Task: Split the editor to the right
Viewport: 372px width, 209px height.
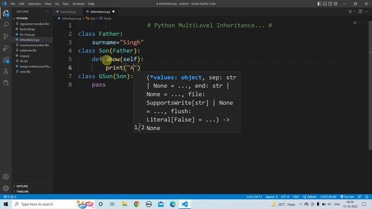Action: coord(360,12)
